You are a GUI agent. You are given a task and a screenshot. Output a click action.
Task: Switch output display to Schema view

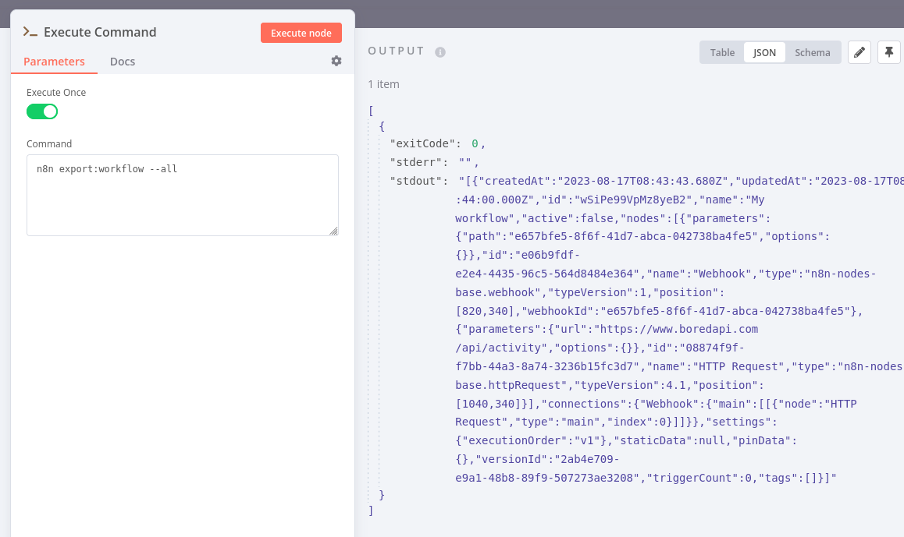[x=812, y=52]
